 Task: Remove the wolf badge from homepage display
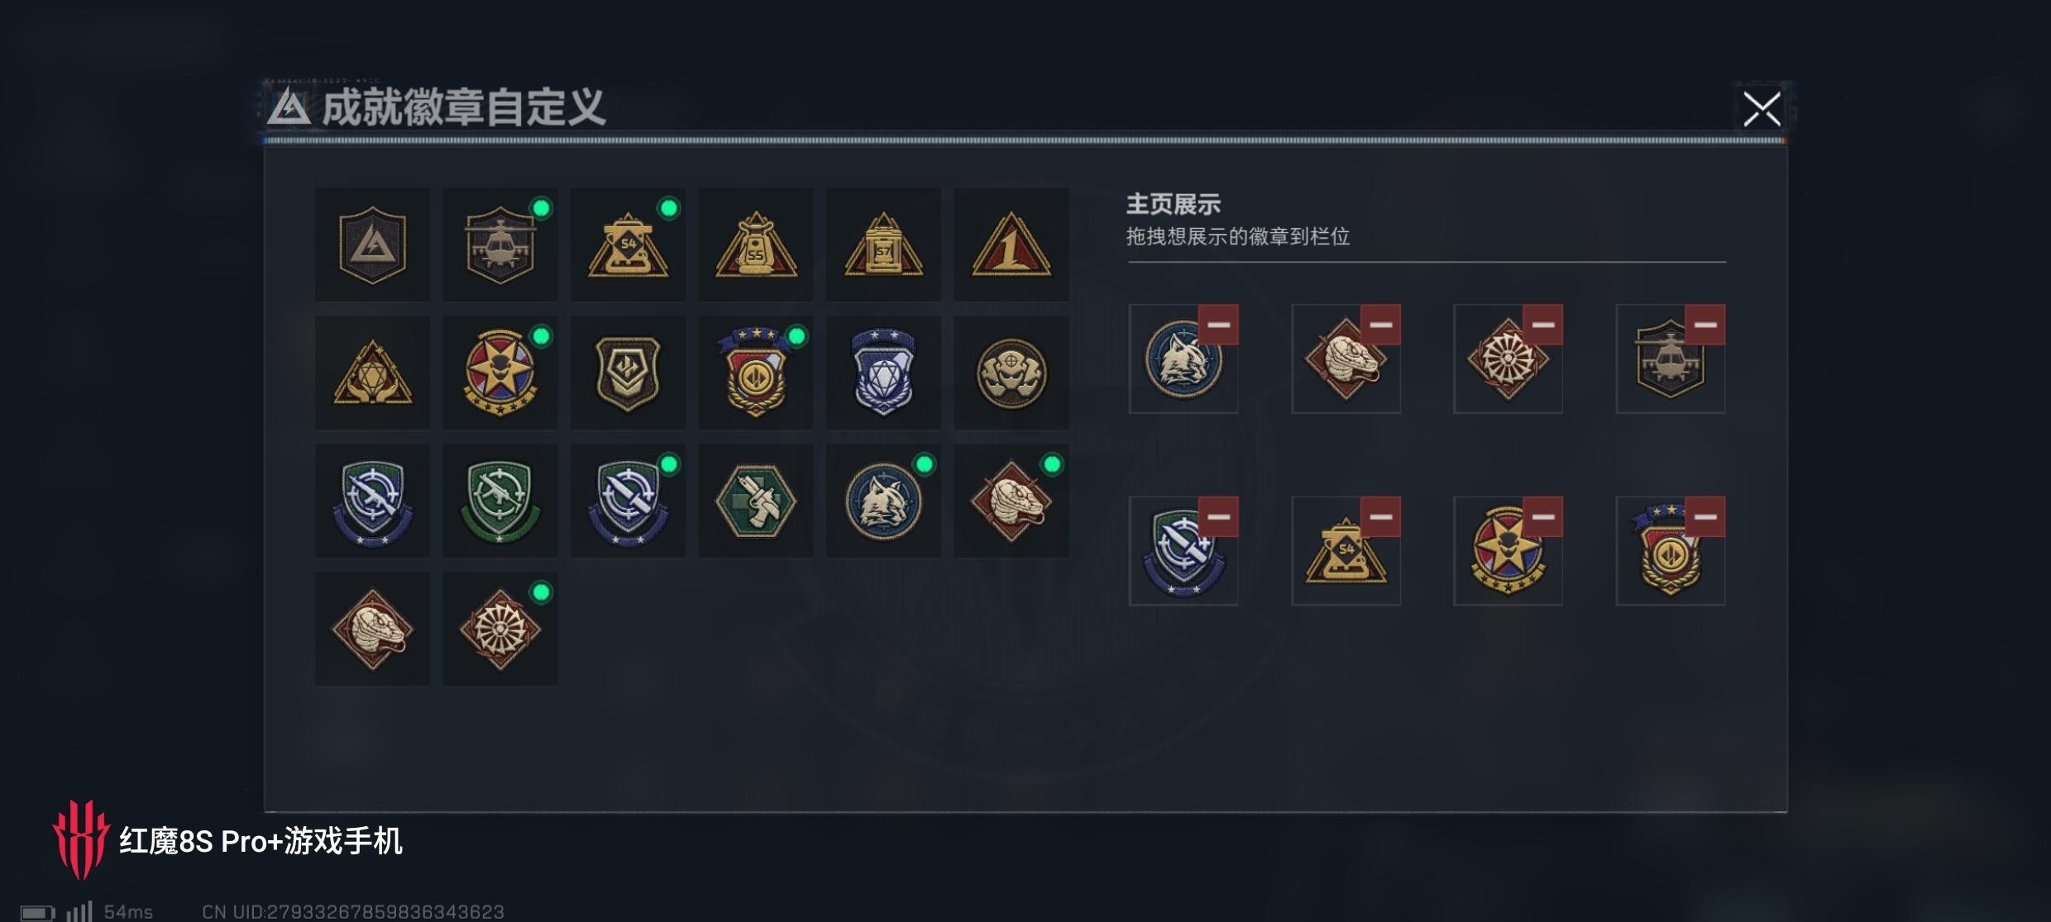(x=1218, y=325)
